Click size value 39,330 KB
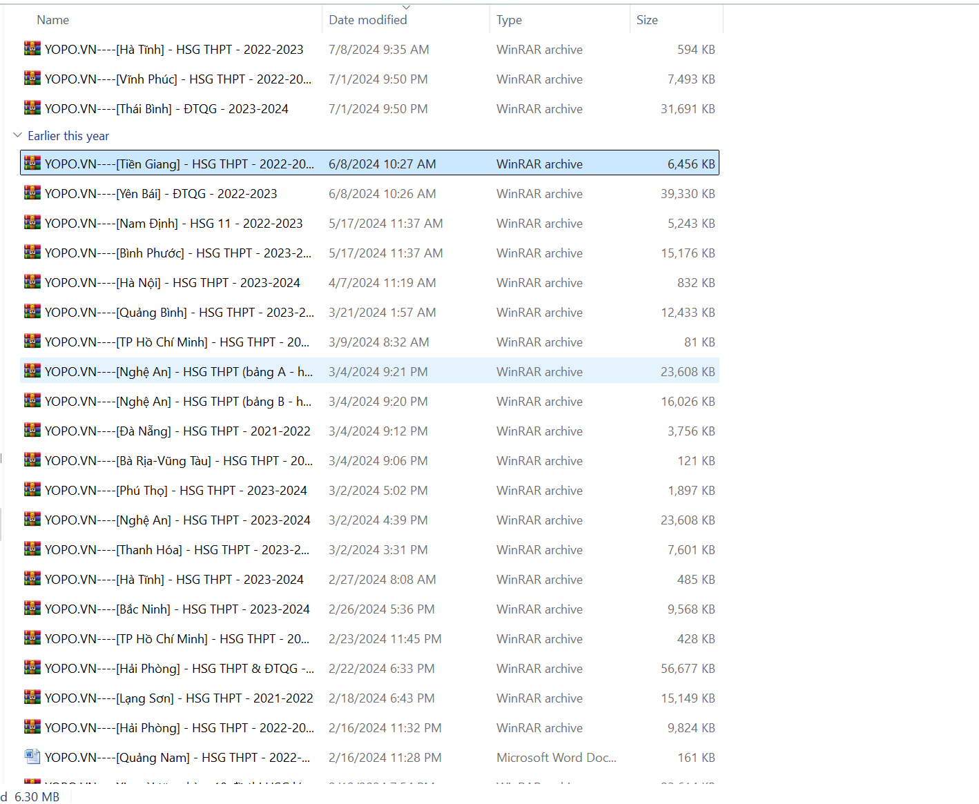Viewport: 979px width, 804px height. point(688,194)
